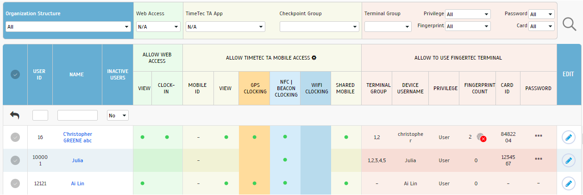Screen dimensions: 583x195
Task: Click user ID 12121 cell
Action: click(x=40, y=183)
